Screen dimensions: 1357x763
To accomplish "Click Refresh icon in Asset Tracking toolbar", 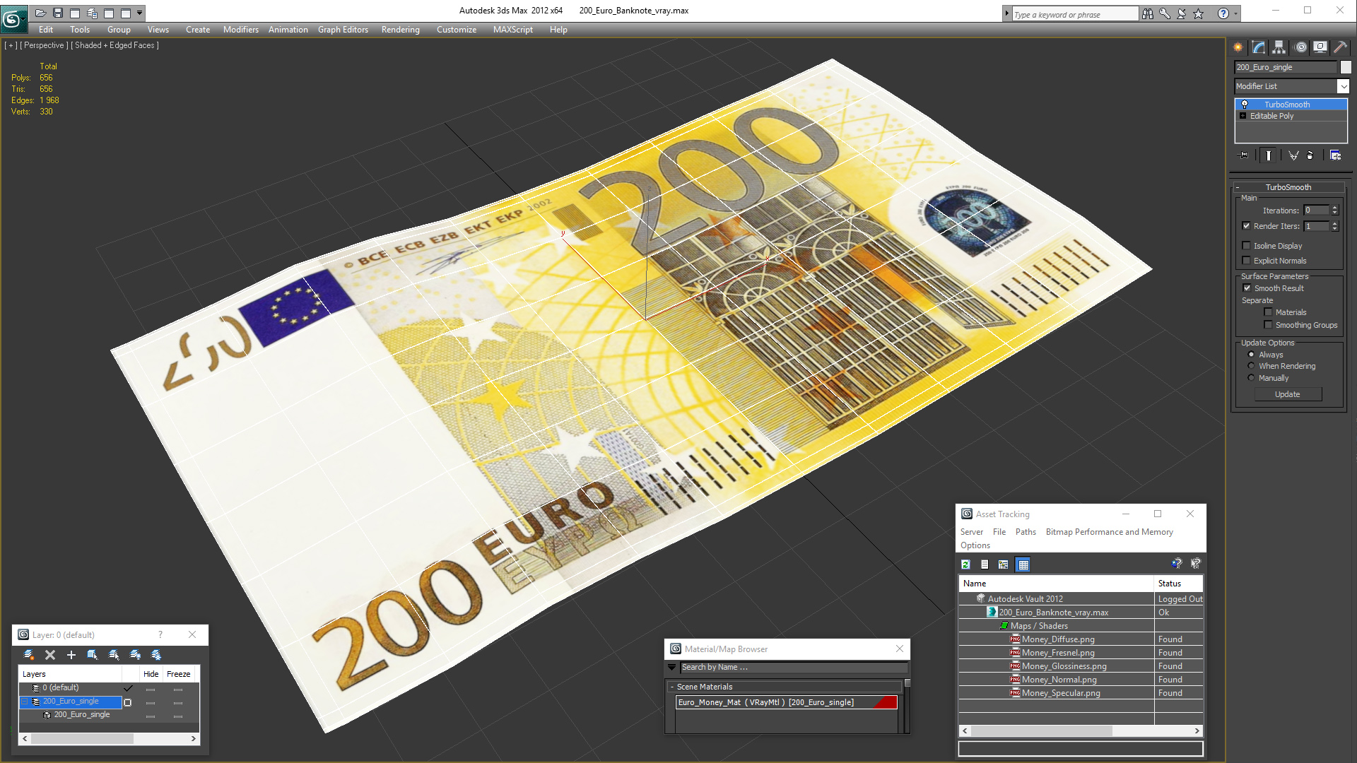I will tap(965, 564).
